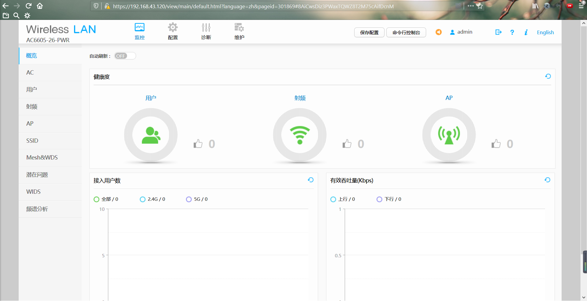Refresh the 有效吞吐量 throughput panel
Viewport: 587px width, 301px height.
pyautogui.click(x=548, y=180)
